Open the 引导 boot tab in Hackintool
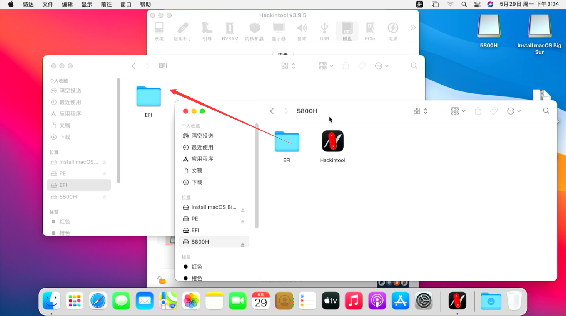Viewport: 566px width, 316px height. click(207, 31)
